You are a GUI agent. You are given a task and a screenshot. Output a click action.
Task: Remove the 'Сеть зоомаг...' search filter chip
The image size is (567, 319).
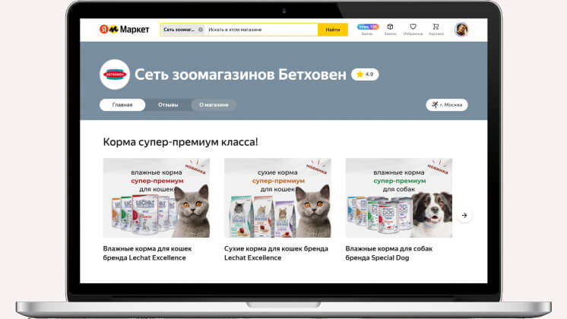tap(201, 30)
